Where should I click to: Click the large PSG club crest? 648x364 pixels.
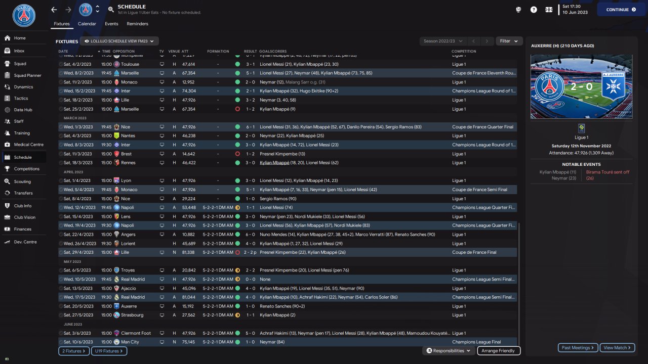pyautogui.click(x=24, y=16)
